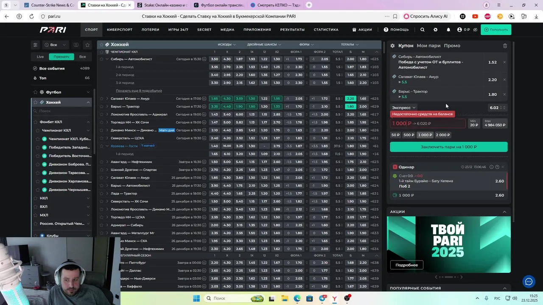543x305 pixels.
Task: Click Заключить пари на 1 000 ₽
Action: tap(448, 147)
